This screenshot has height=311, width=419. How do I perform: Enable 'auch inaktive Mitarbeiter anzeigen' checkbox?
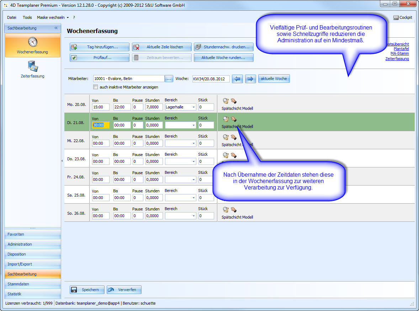click(x=95, y=87)
